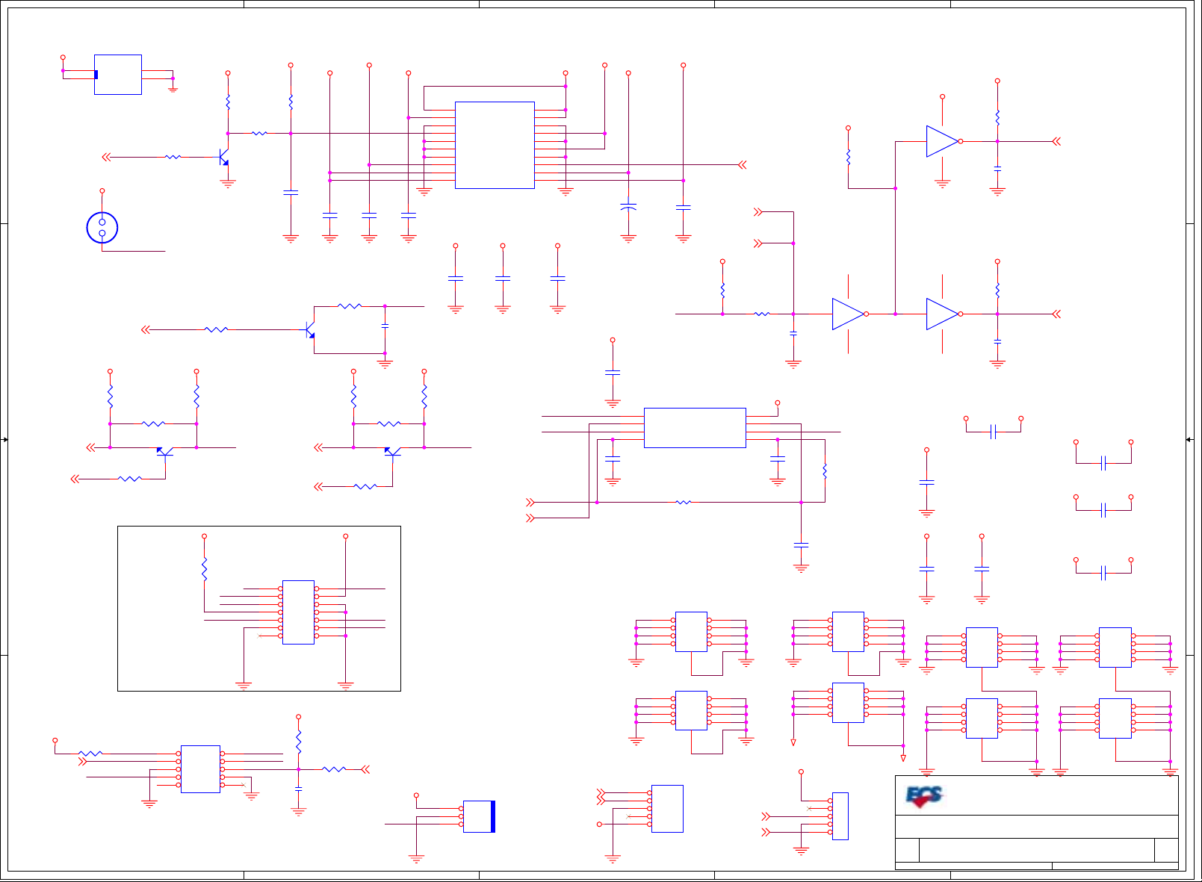Image resolution: width=1202 pixels, height=882 pixels.
Task: Select the connector with thick blue right edge
Action: click(480, 816)
